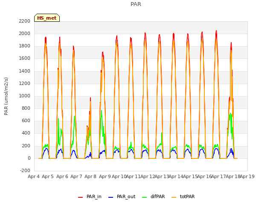Viewport: 273px width, 205px height.
Task: Click green difPAR legend swatch
Action: [145, 197]
